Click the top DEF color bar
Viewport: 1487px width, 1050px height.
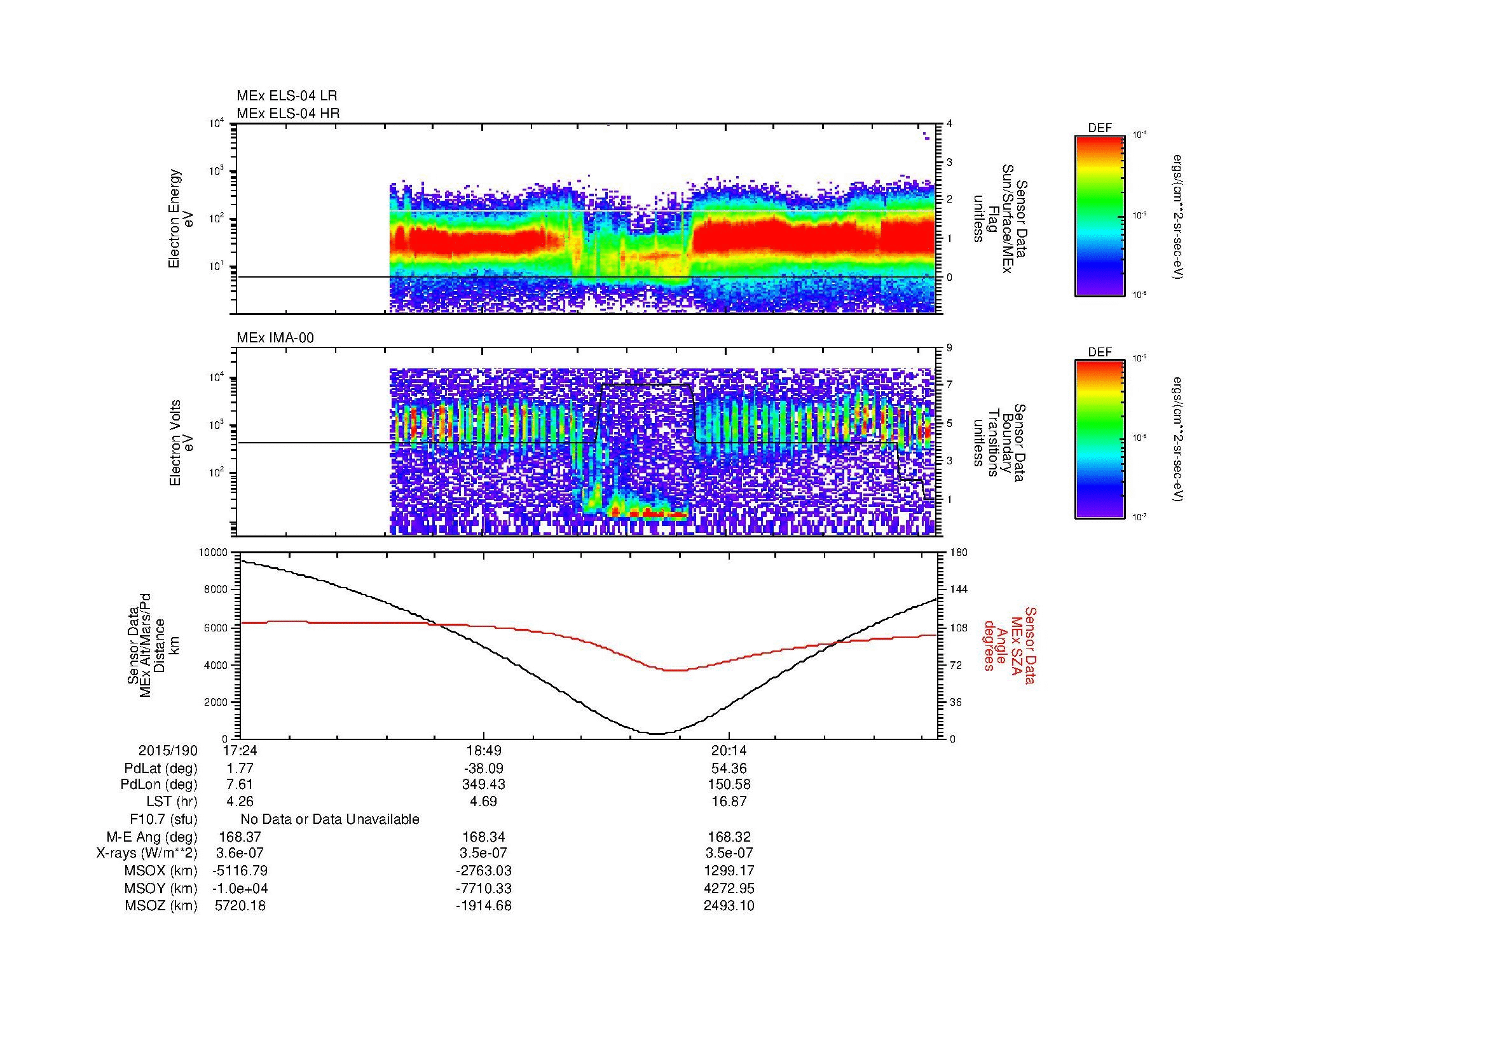point(1100,215)
